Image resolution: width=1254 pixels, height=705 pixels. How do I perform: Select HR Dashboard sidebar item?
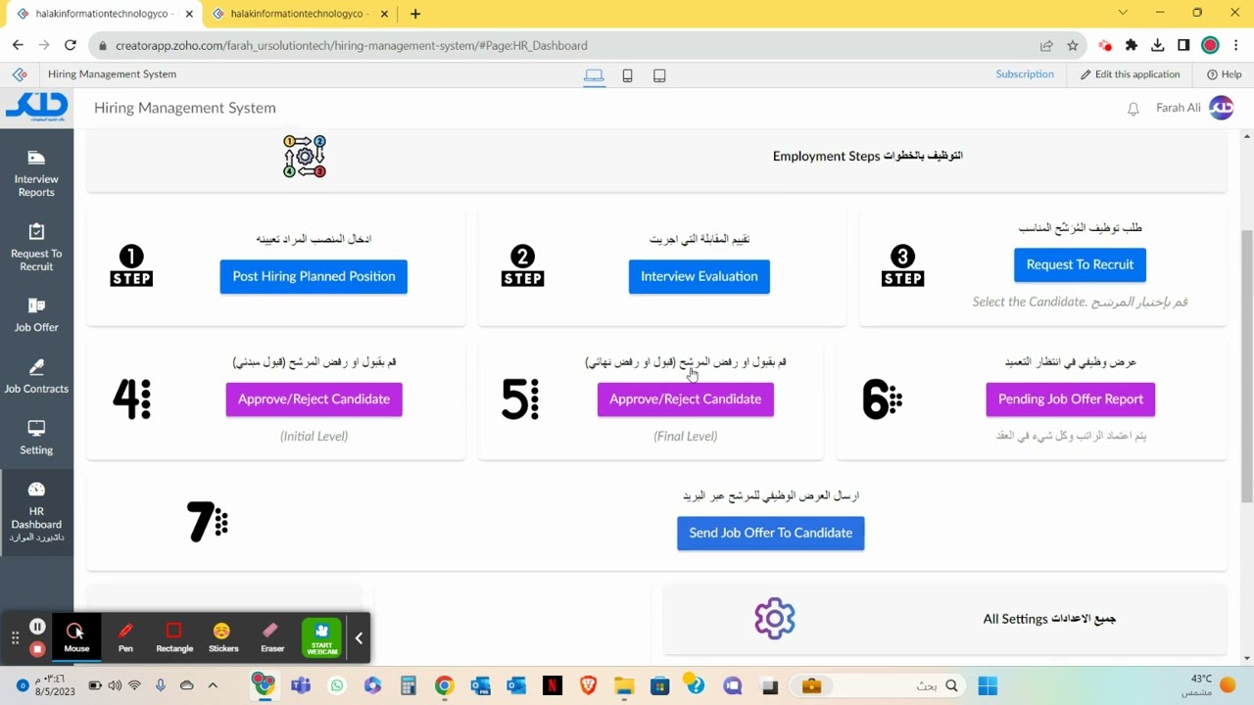[x=36, y=512]
